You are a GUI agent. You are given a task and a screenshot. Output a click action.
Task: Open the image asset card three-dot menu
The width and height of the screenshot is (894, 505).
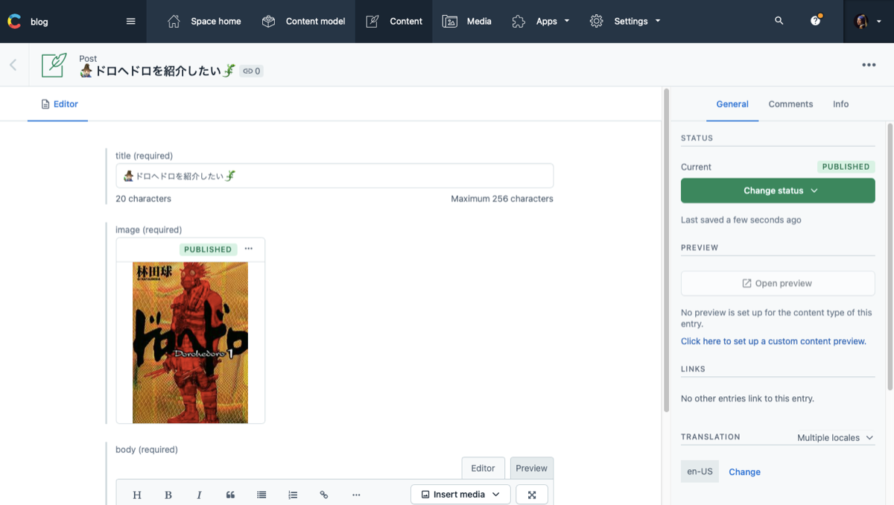click(x=249, y=249)
